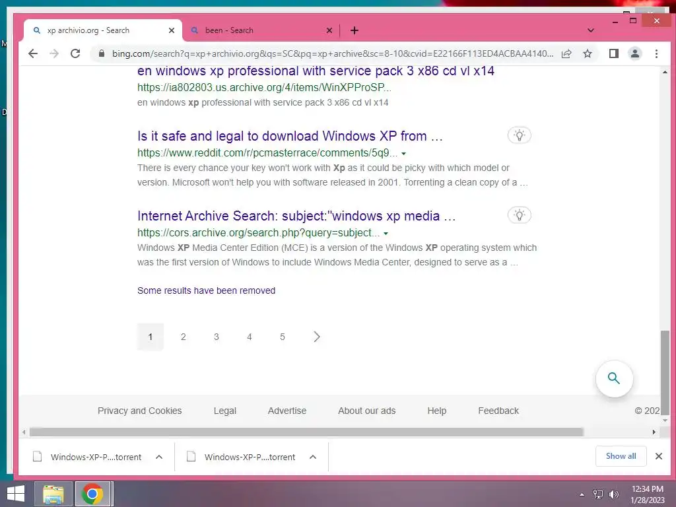This screenshot has width=676, height=507.
Task: Go back to the previous page
Action: click(33, 53)
